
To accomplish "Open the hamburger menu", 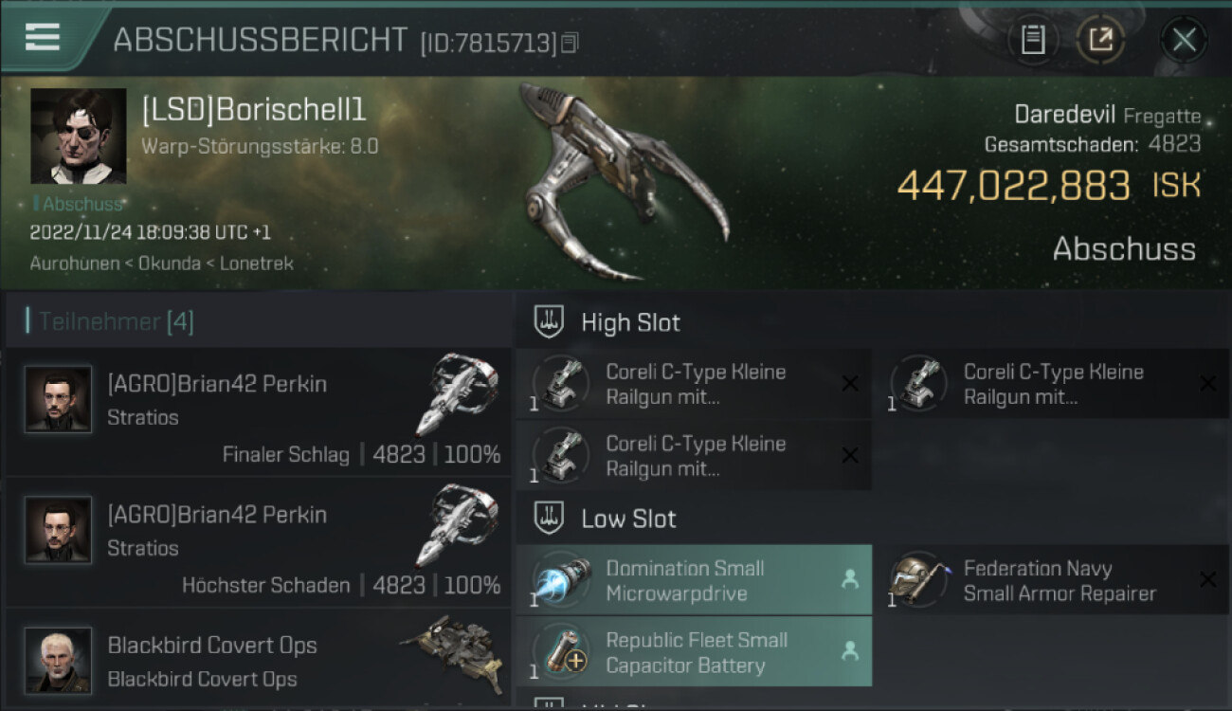I will [x=43, y=37].
